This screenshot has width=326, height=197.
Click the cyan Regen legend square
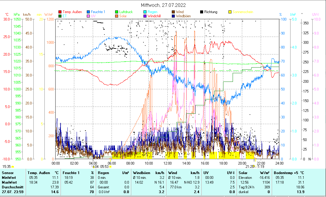click(145, 12)
